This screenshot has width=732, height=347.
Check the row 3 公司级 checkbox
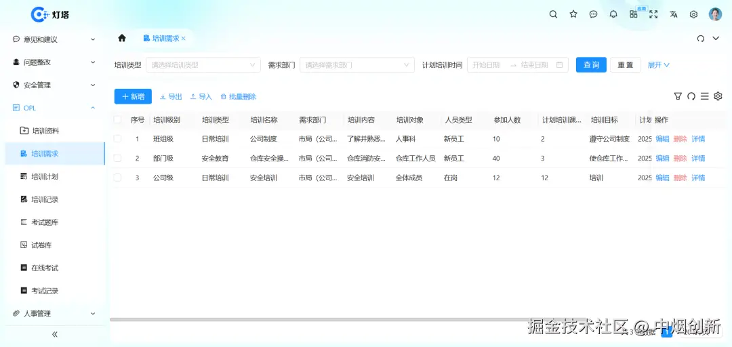(118, 178)
